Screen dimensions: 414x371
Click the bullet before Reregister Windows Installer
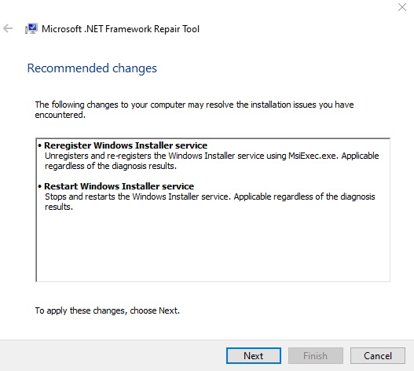tap(40, 145)
